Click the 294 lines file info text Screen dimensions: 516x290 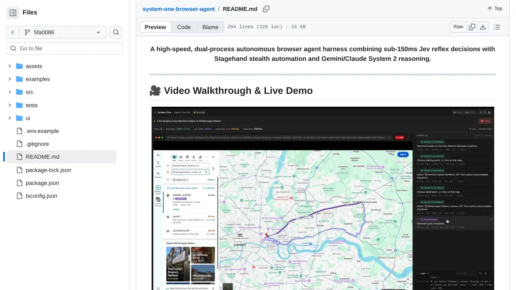pos(266,27)
